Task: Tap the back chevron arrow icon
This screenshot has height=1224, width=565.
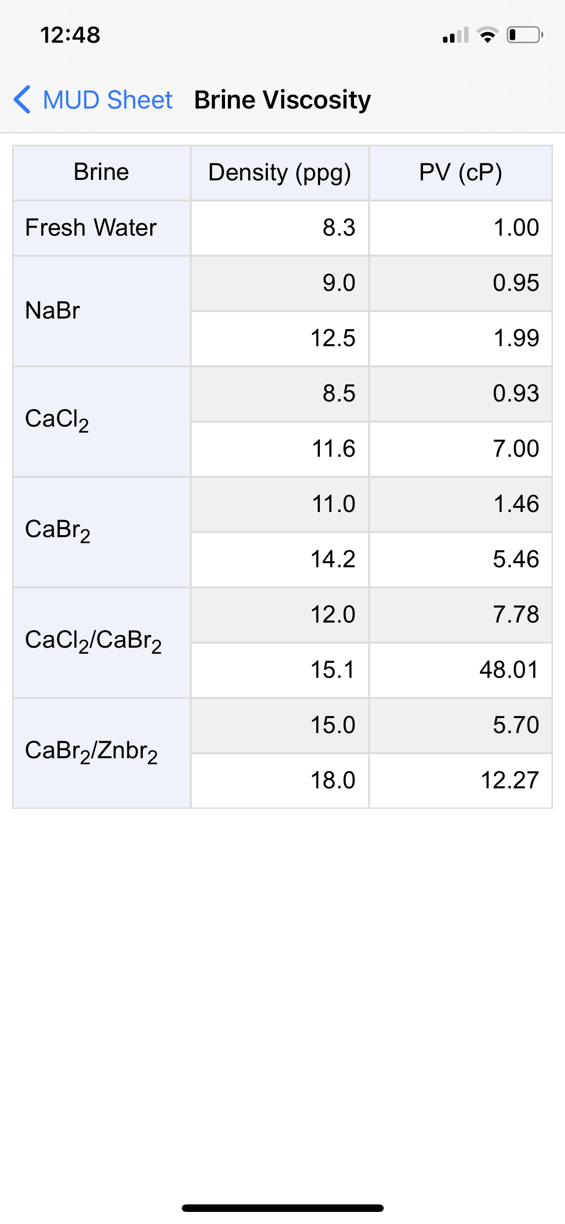Action: coord(22,99)
